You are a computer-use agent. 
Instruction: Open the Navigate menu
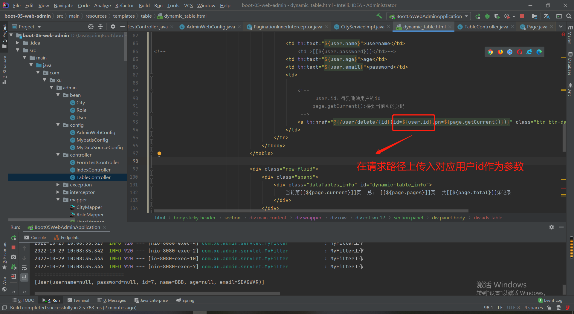click(63, 5)
